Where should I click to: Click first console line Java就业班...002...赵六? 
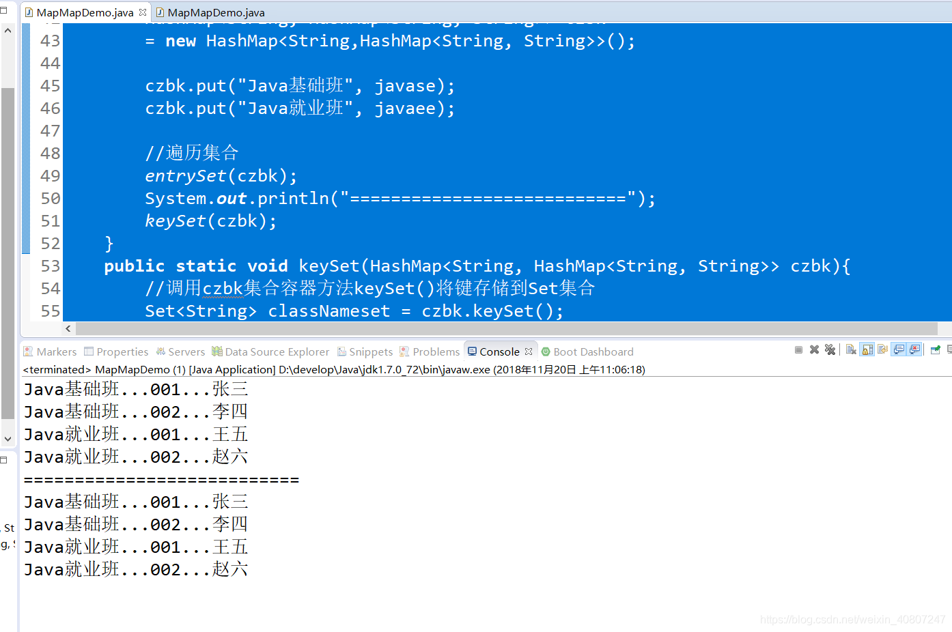[x=136, y=457]
